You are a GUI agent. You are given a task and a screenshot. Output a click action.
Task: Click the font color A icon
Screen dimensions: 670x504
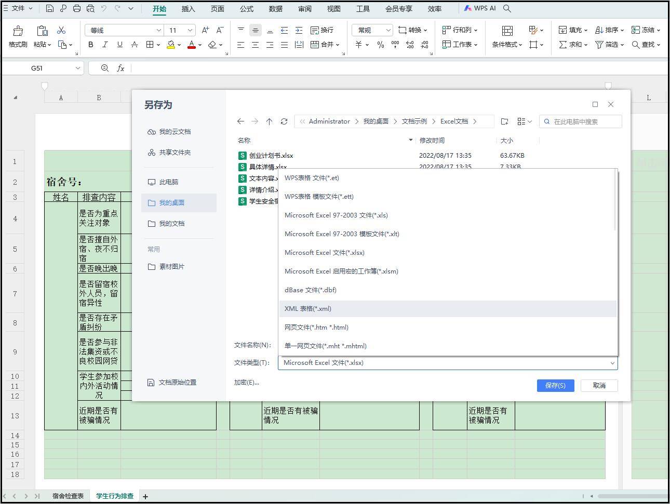coord(192,45)
